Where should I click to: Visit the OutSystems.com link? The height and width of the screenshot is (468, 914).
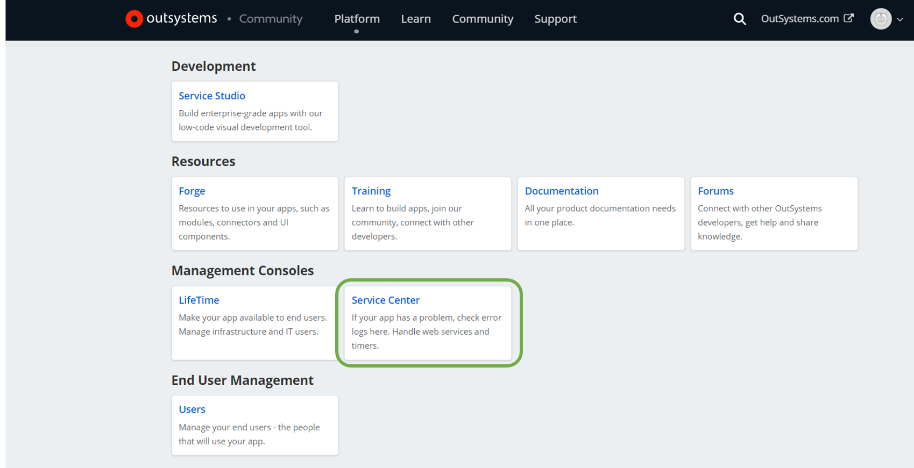point(799,18)
